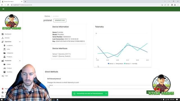Select the Device Information browser tab

(x=12, y=2)
